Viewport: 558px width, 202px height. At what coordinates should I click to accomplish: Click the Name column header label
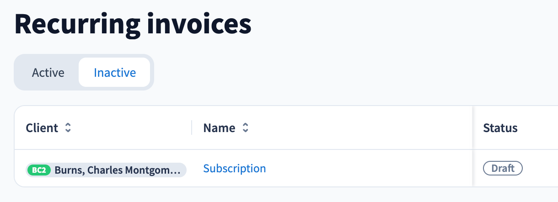(x=219, y=128)
